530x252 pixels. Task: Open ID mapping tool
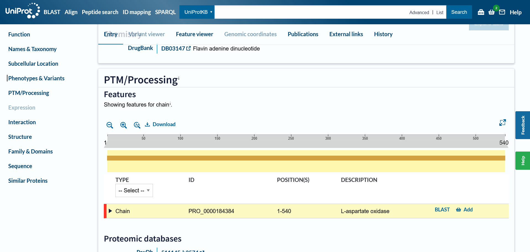[x=137, y=12]
